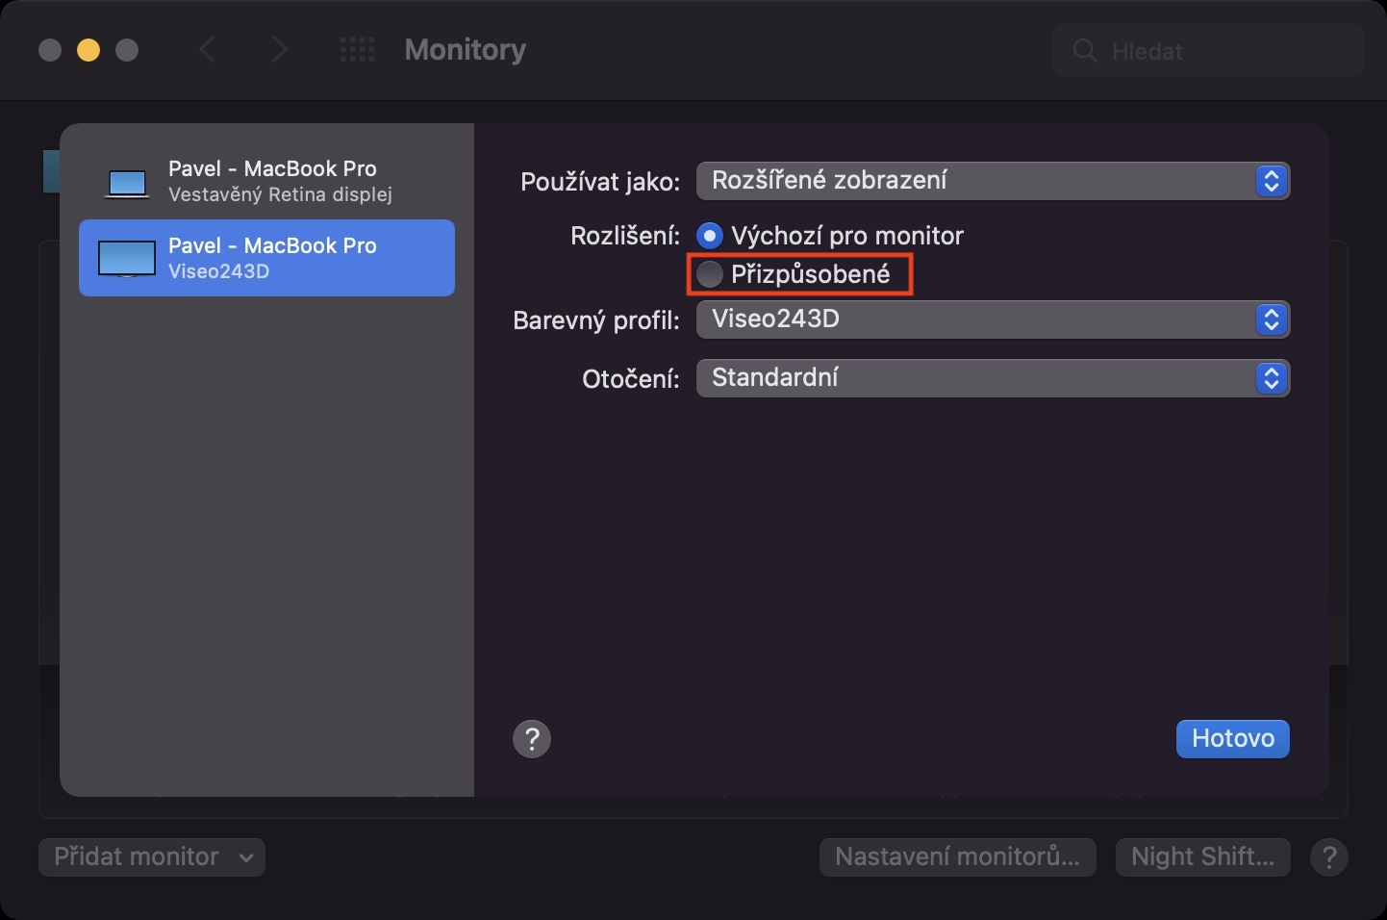Screen dimensions: 1387x920
Task: Select the Výchozí pro monitor radio button
Action: point(710,236)
